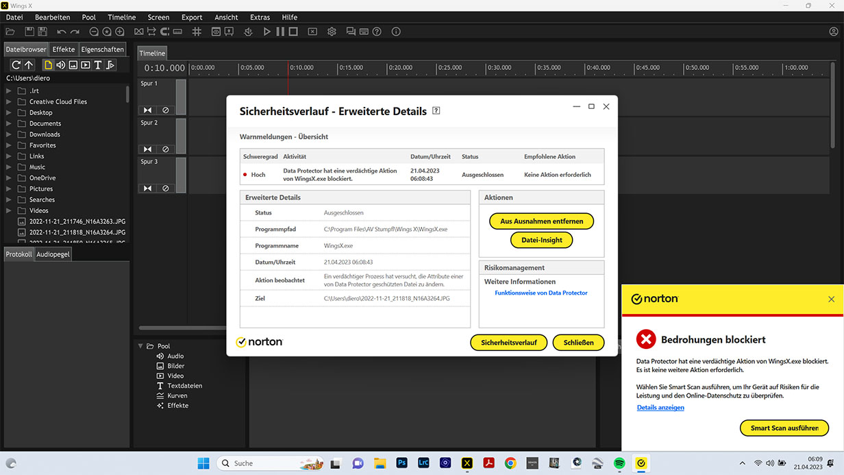The height and width of the screenshot is (475, 844).
Task: Open the Funktionsweise von Data Protector link
Action: 541,293
